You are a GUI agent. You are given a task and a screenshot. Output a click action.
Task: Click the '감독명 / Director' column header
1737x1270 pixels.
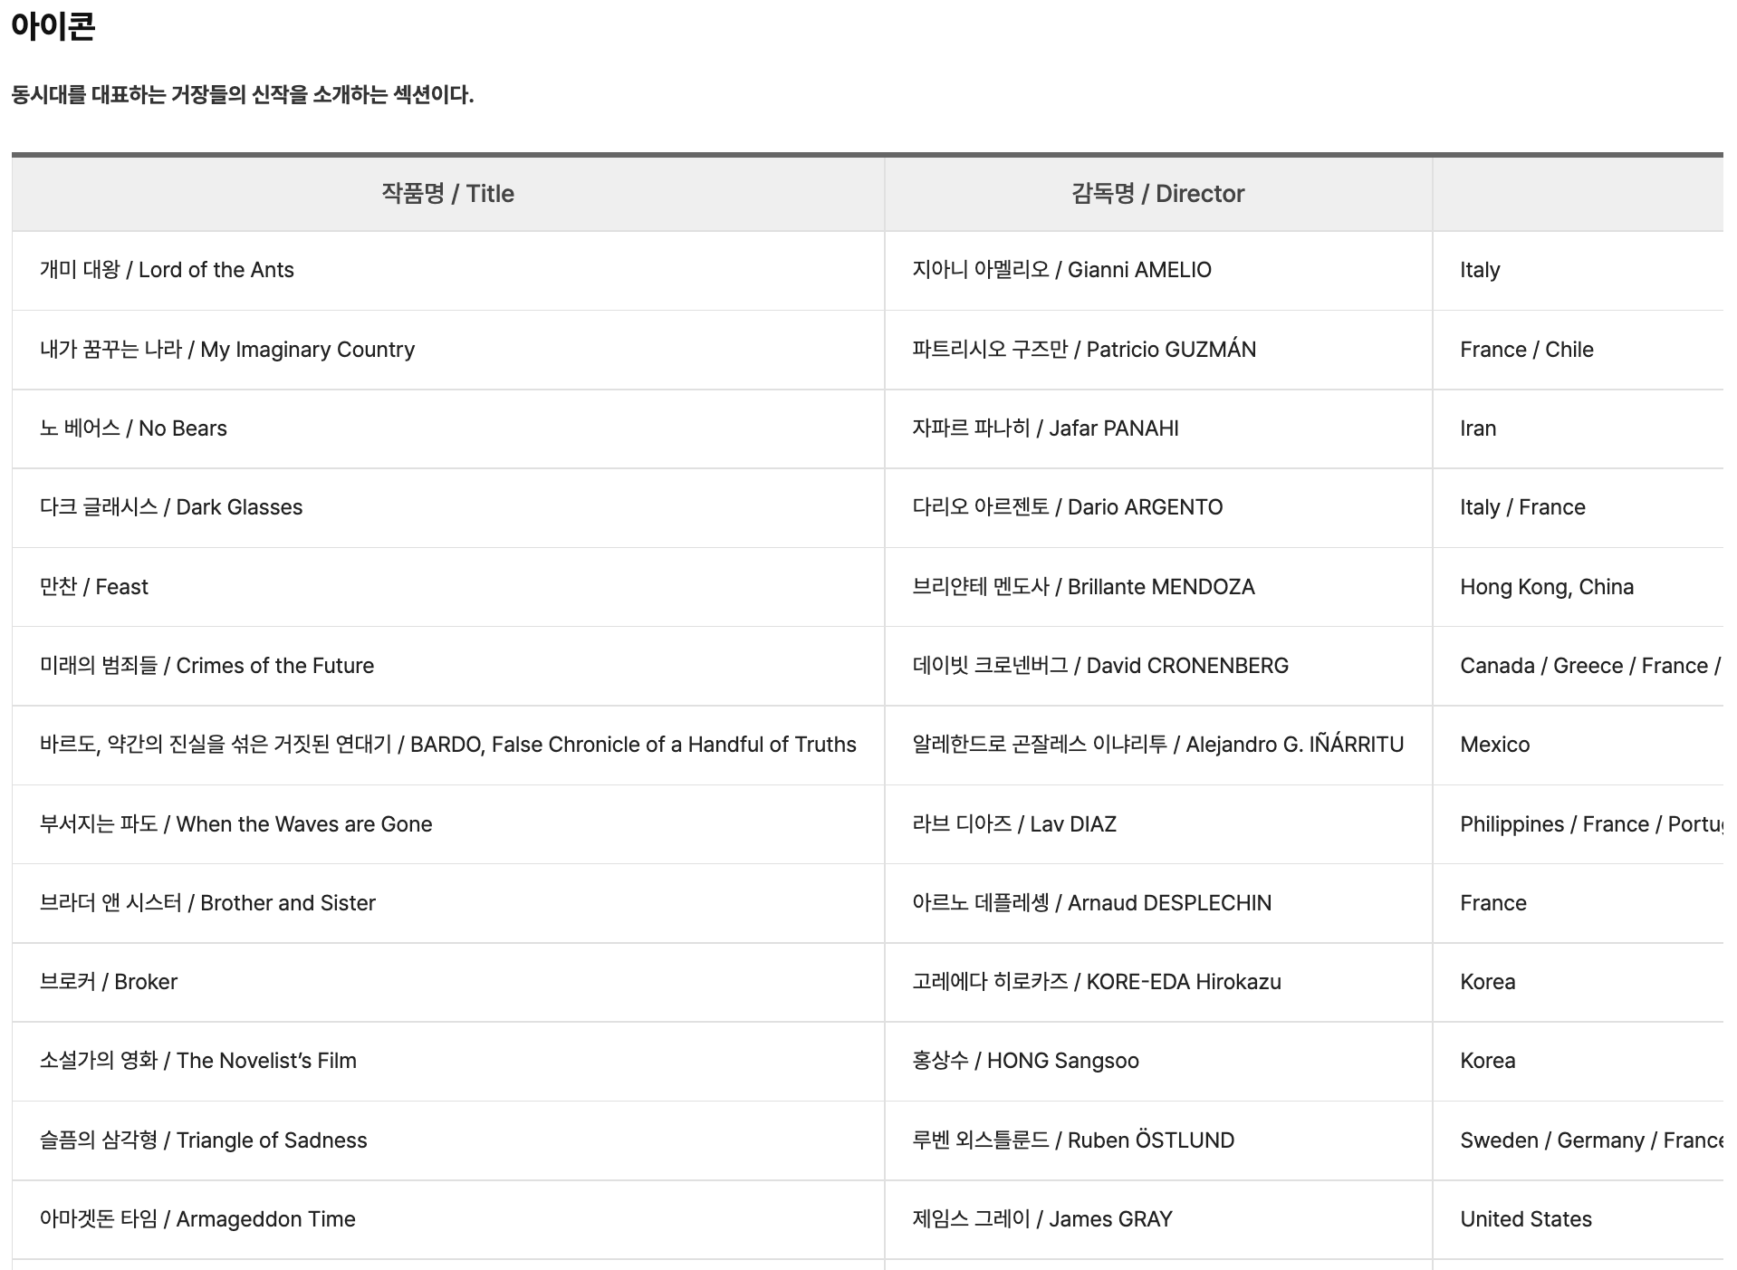click(x=1157, y=193)
